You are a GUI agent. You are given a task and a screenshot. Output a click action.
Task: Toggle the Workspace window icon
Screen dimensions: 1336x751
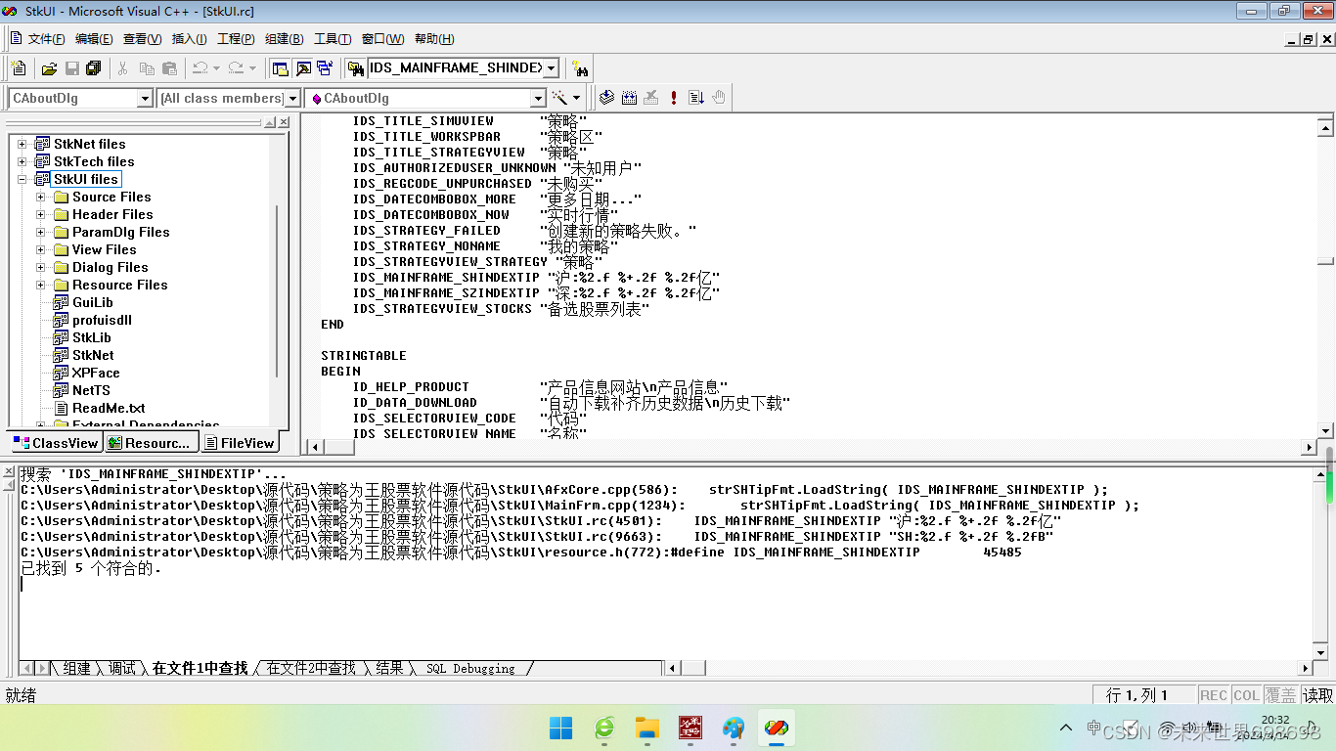pyautogui.click(x=281, y=67)
